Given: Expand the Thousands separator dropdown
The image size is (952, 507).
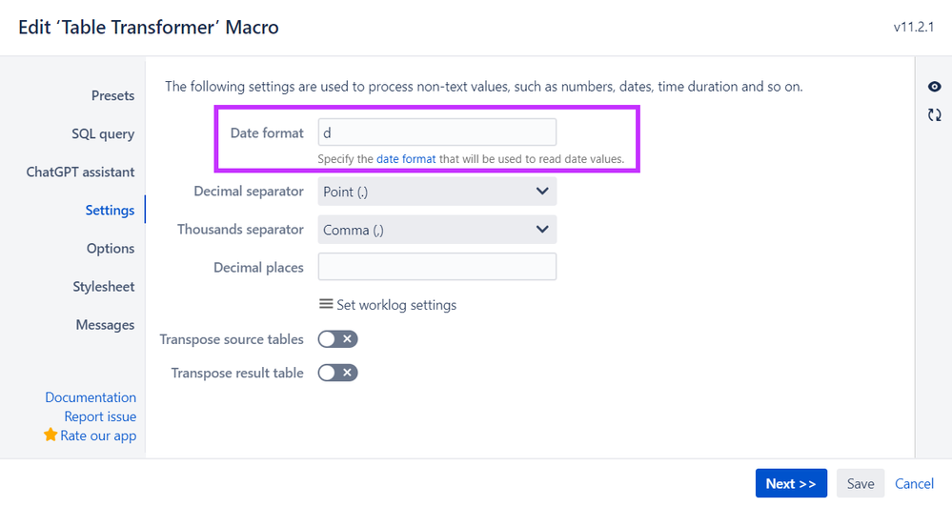Looking at the screenshot, I should pos(437,230).
